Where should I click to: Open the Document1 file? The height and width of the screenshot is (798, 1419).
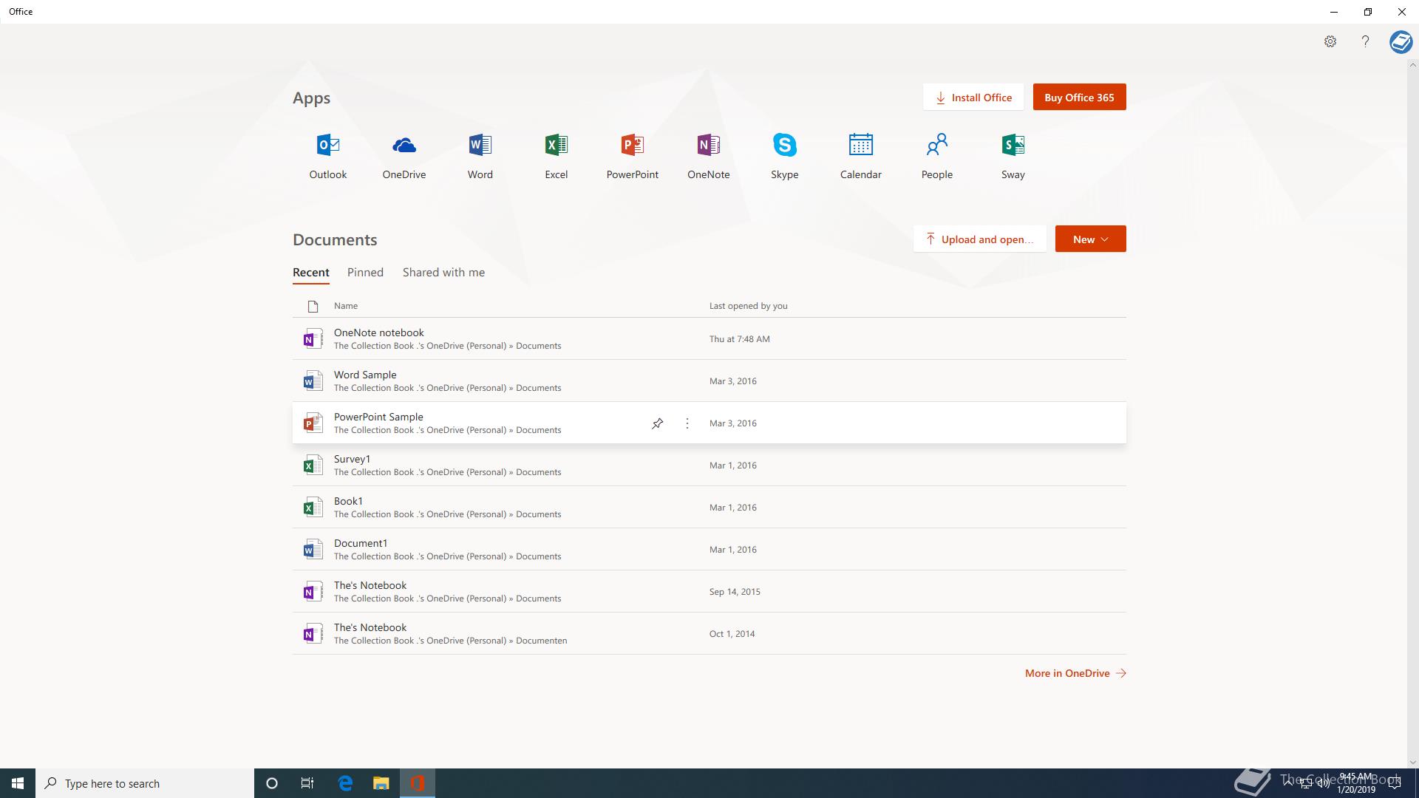point(709,549)
